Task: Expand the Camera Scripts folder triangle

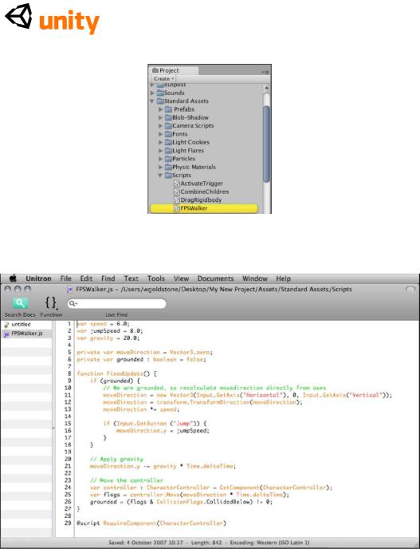Action: tap(160, 126)
